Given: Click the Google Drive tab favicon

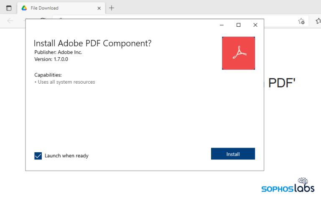Looking at the screenshot, I should pos(24,8).
